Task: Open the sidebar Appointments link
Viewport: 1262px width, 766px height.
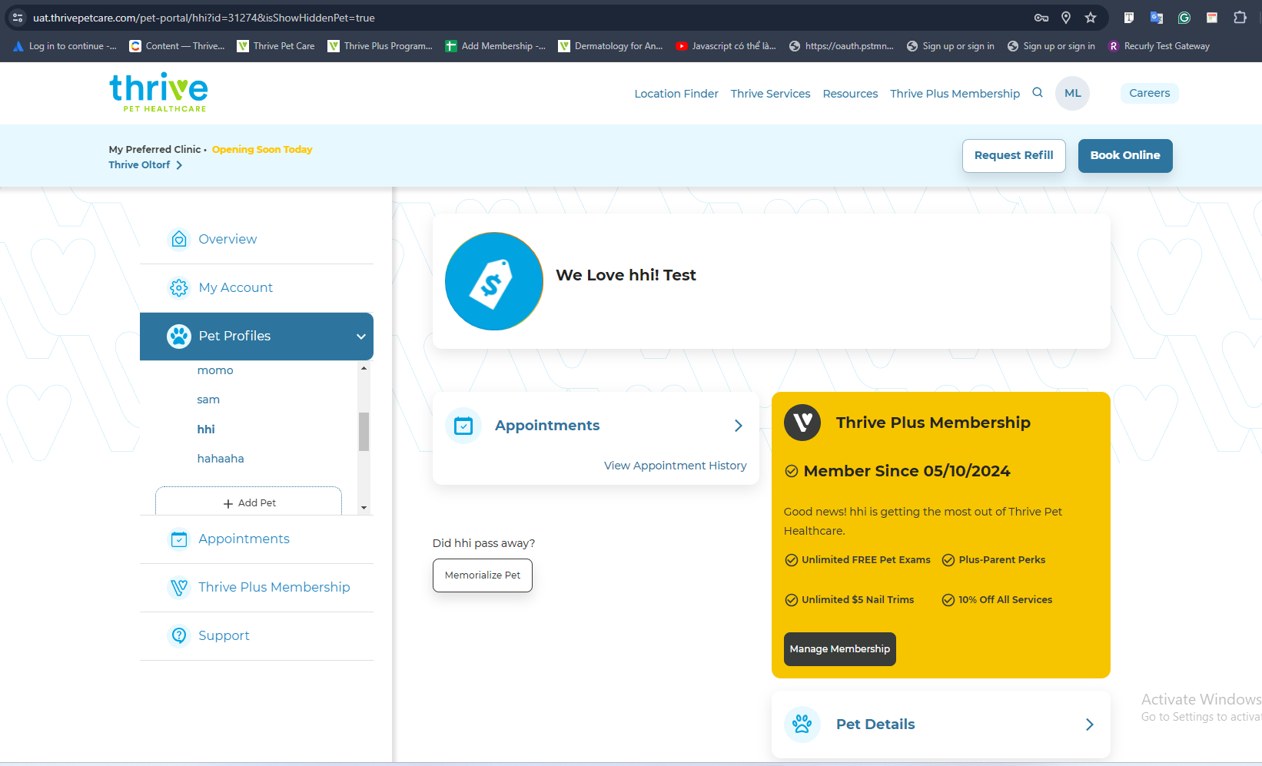Action: 244,539
